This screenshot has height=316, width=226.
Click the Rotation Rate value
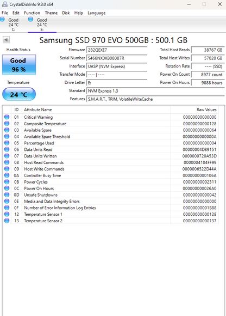tap(208, 66)
